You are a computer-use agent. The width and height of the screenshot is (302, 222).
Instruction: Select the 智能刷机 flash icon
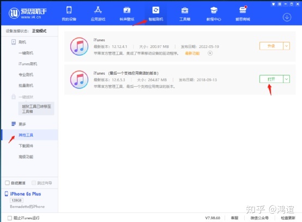click(155, 10)
